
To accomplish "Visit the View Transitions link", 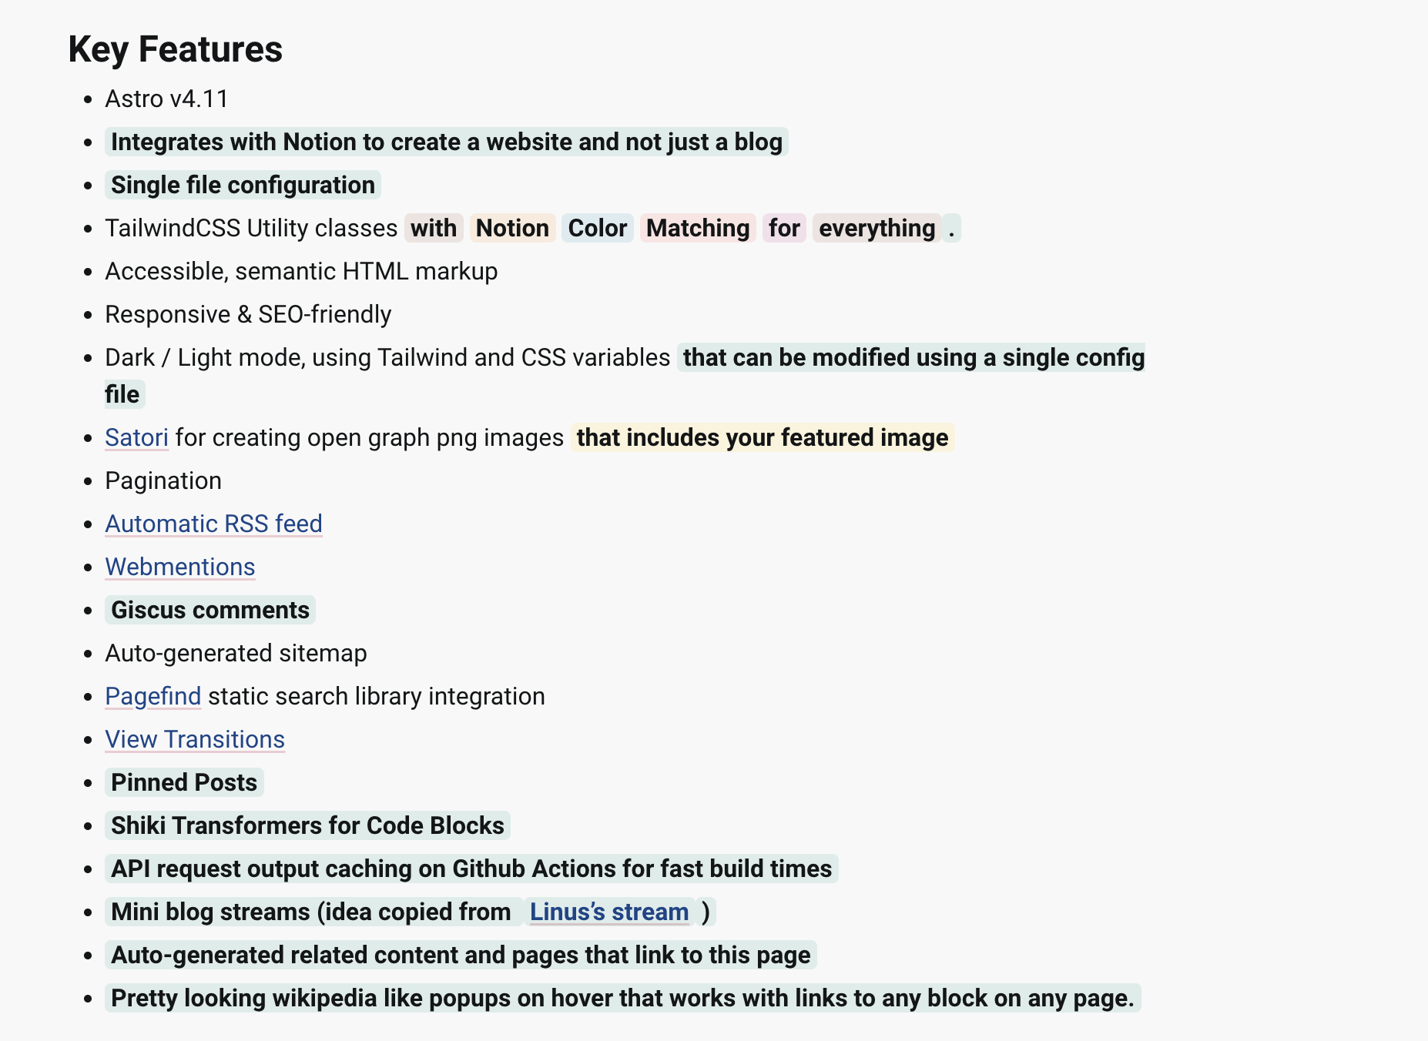I will pyautogui.click(x=195, y=739).
